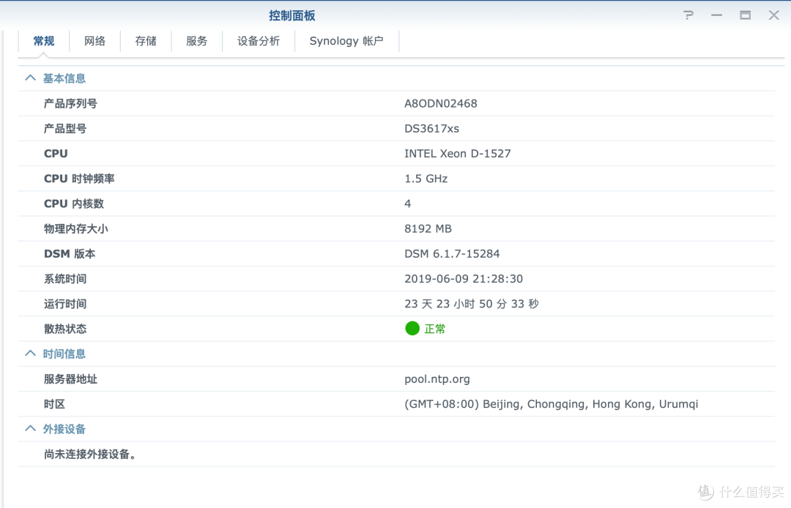This screenshot has height=508, width=791.
Task: Click the 产品序列号 label
Action: [70, 103]
